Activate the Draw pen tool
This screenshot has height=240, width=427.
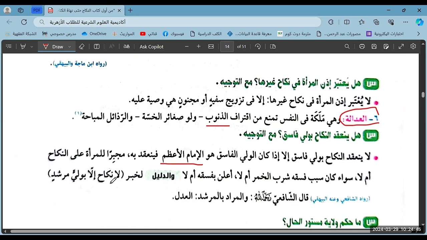point(53,47)
